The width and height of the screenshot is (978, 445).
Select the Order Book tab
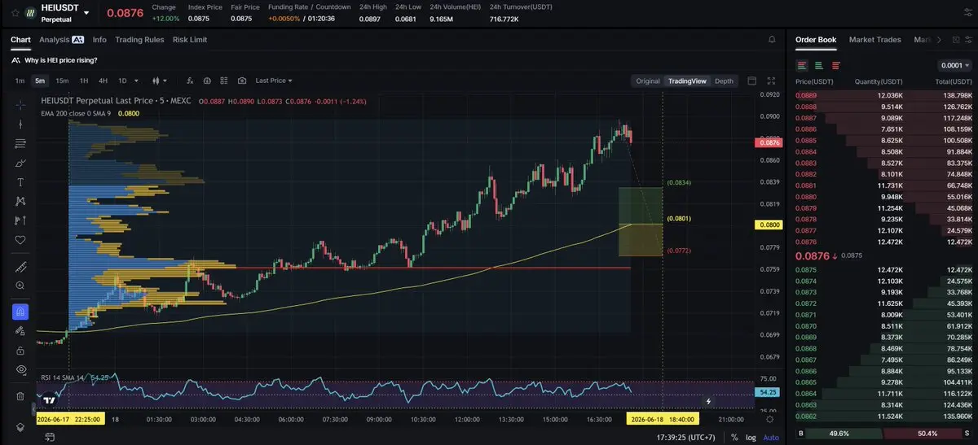[x=816, y=39]
